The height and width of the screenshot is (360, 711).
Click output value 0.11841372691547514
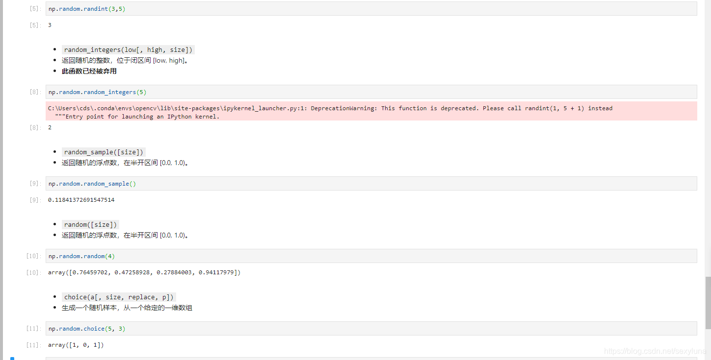(x=81, y=200)
